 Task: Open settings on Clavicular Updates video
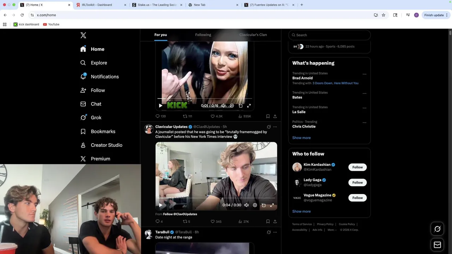coord(255,205)
